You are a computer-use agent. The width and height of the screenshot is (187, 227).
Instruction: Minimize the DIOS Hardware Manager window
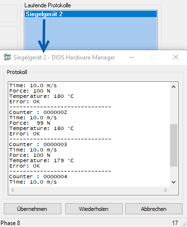coord(131,57)
